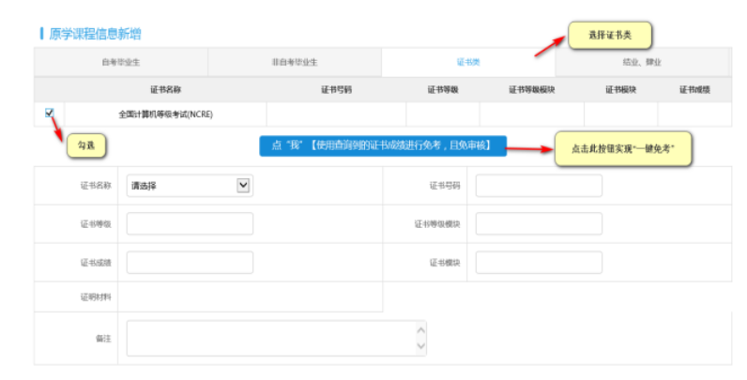The width and height of the screenshot is (747, 380).
Task: Focus the 证书模块 input field
Action: [x=538, y=263]
